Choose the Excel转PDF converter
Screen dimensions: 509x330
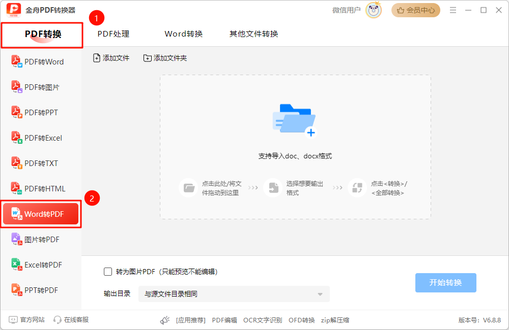coord(41,265)
